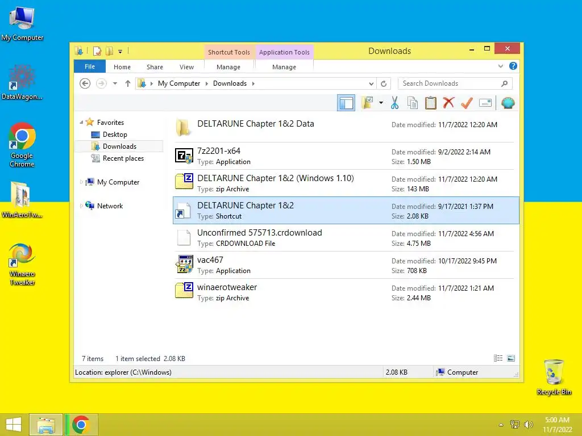Open the recent locations dropdown arrow
582x436 pixels.
115,83
